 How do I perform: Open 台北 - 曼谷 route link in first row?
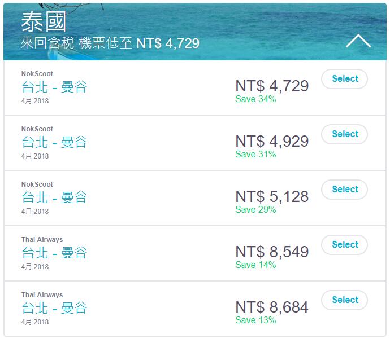(x=54, y=87)
